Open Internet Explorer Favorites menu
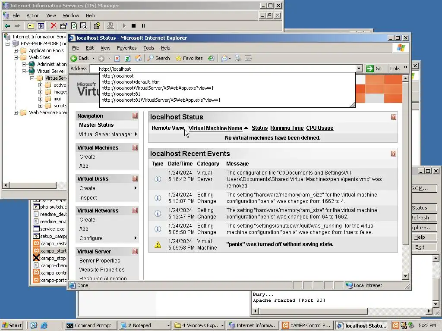The image size is (442, 331). (126, 48)
